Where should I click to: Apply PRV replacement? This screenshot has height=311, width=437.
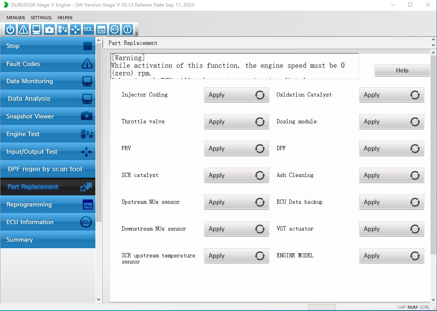click(x=237, y=149)
